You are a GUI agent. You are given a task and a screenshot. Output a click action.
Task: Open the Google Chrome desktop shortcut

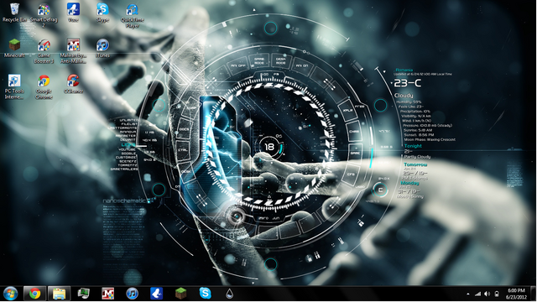[44, 87]
